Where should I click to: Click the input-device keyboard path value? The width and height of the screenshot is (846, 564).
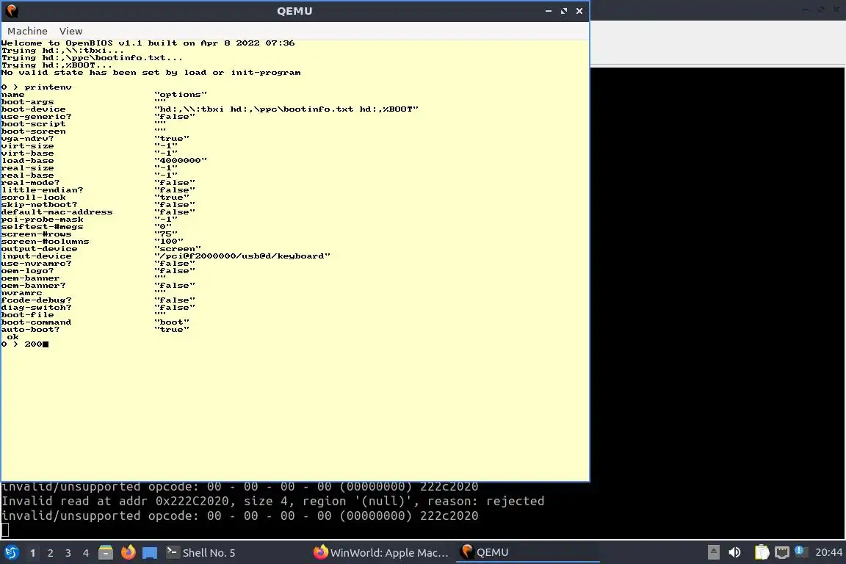[x=242, y=256]
